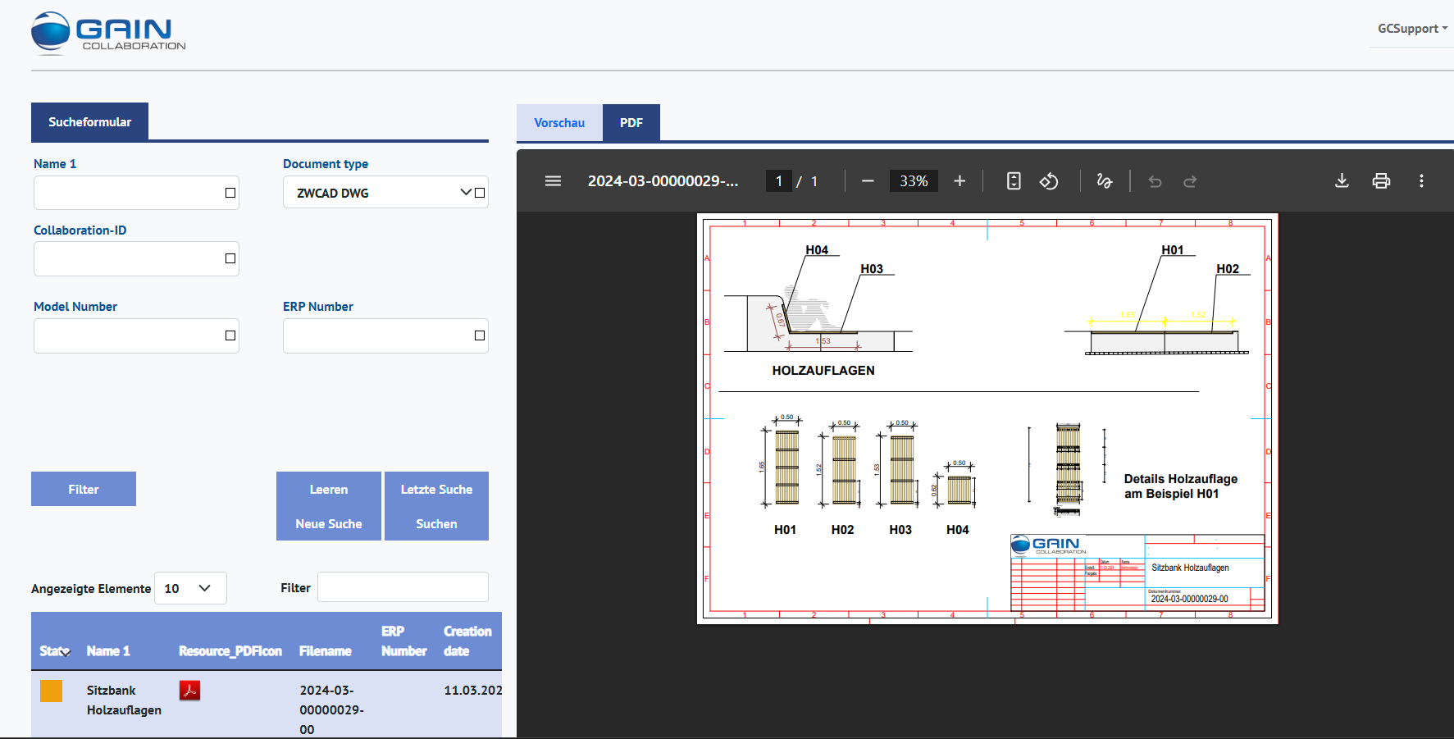Change the Angezeigte Elemente count dropdown
The width and height of the screenshot is (1454, 739).
pos(190,588)
